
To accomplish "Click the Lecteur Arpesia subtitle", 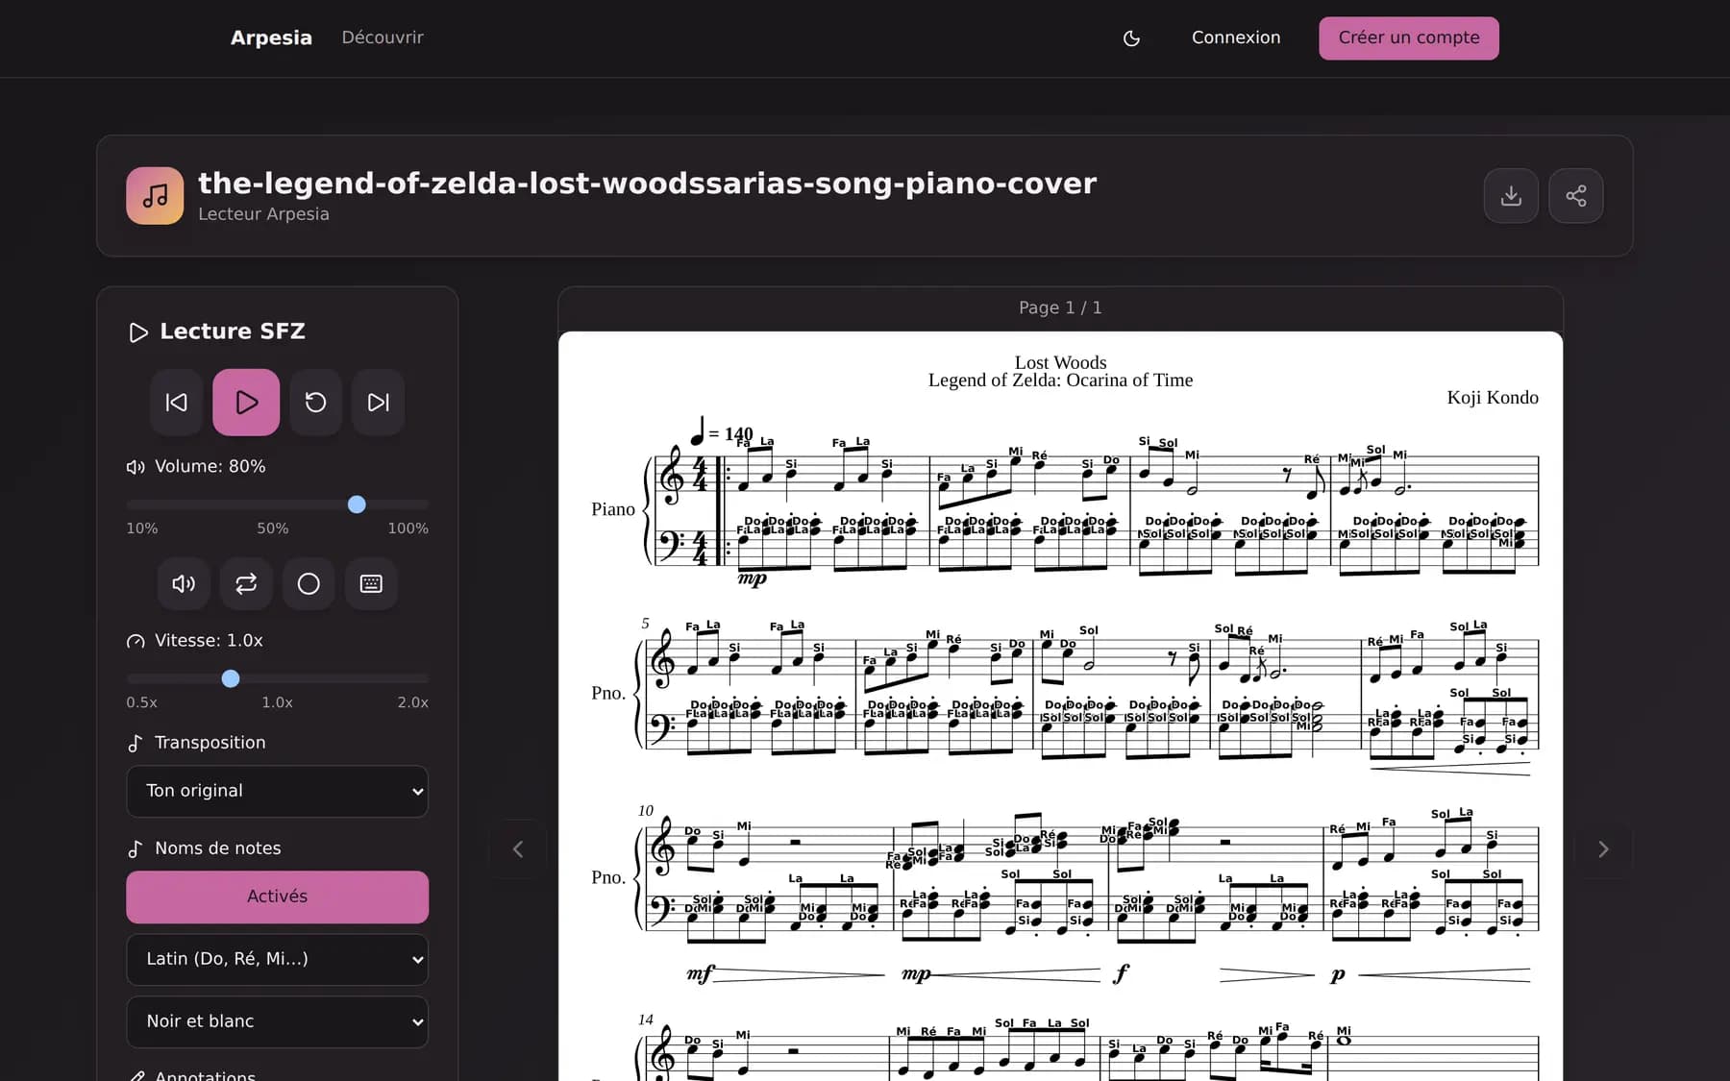I will tap(263, 214).
